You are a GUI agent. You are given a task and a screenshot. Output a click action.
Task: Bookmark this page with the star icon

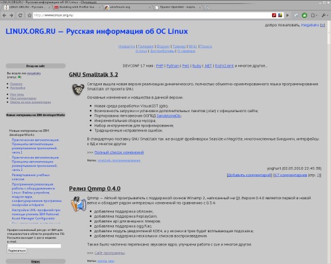29,15
